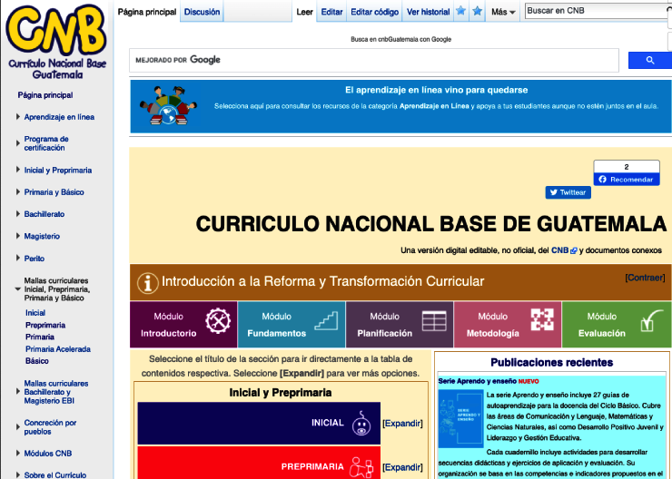Click the blue Google search magnifier button
672x479 pixels.
(649, 61)
